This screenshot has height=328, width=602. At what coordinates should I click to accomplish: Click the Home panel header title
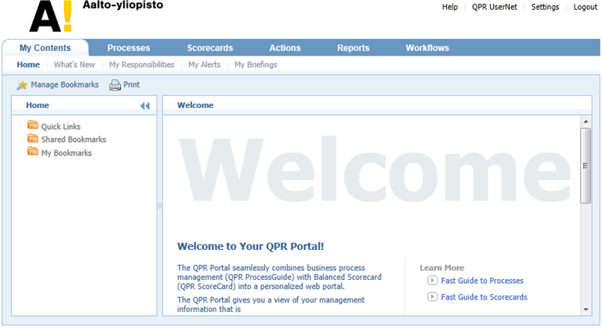pyautogui.click(x=38, y=105)
